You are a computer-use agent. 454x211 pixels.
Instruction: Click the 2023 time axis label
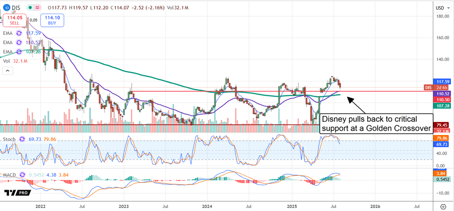(x=124, y=206)
